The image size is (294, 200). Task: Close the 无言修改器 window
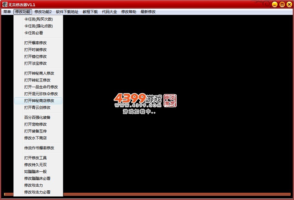[x=289, y=4]
